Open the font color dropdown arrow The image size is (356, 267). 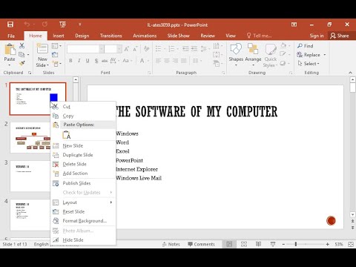pyautogui.click(x=148, y=61)
